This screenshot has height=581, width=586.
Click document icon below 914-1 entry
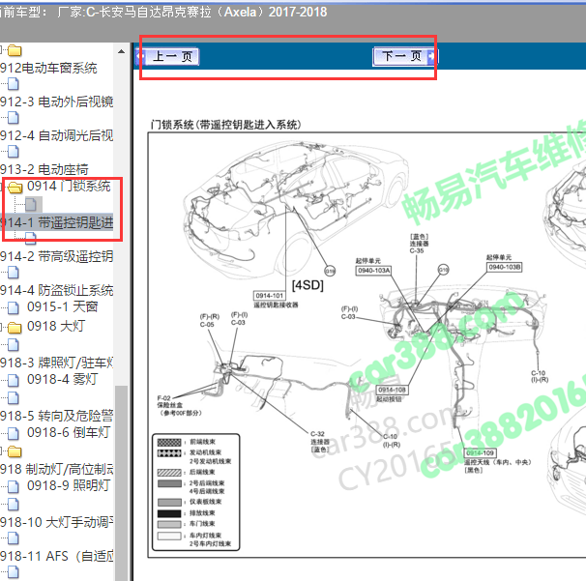click(31, 238)
